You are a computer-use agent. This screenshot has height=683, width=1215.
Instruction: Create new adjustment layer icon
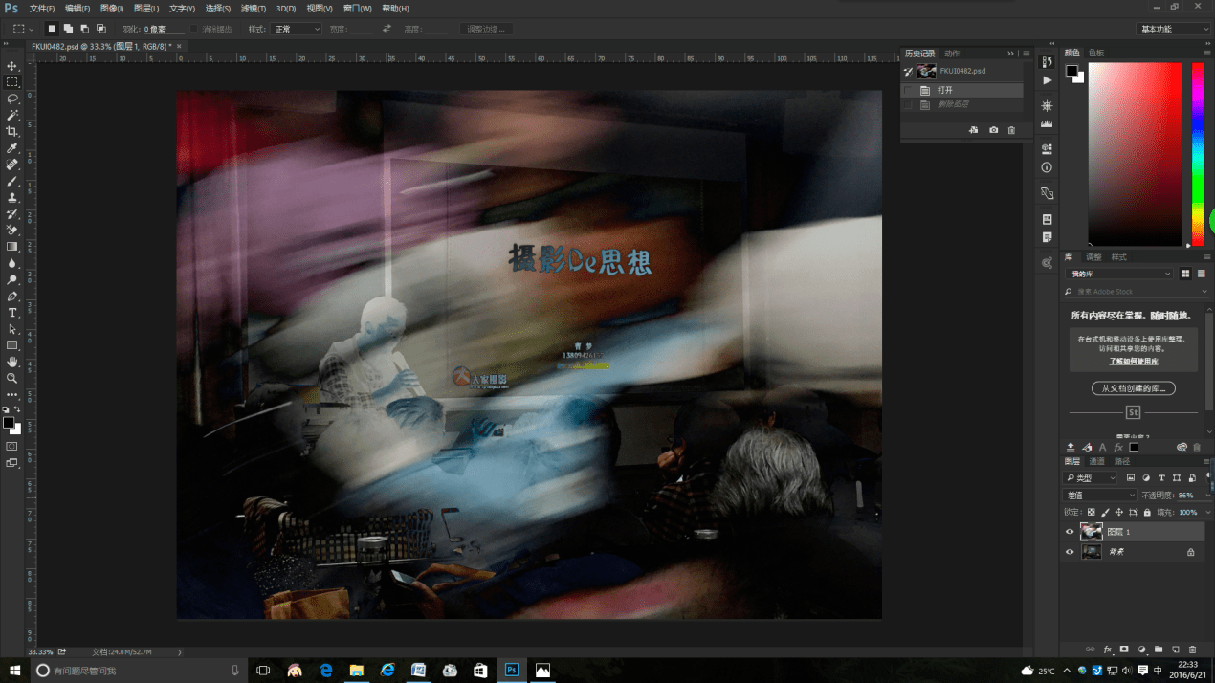click(1141, 650)
